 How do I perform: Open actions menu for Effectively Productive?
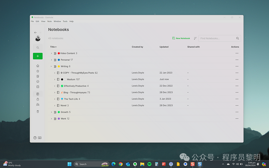click(237, 86)
